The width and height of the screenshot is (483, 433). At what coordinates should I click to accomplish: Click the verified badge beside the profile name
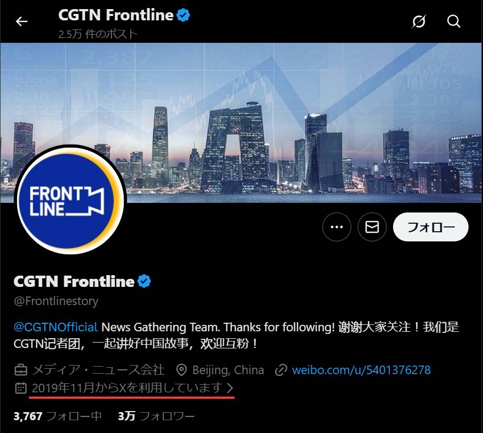pos(144,281)
